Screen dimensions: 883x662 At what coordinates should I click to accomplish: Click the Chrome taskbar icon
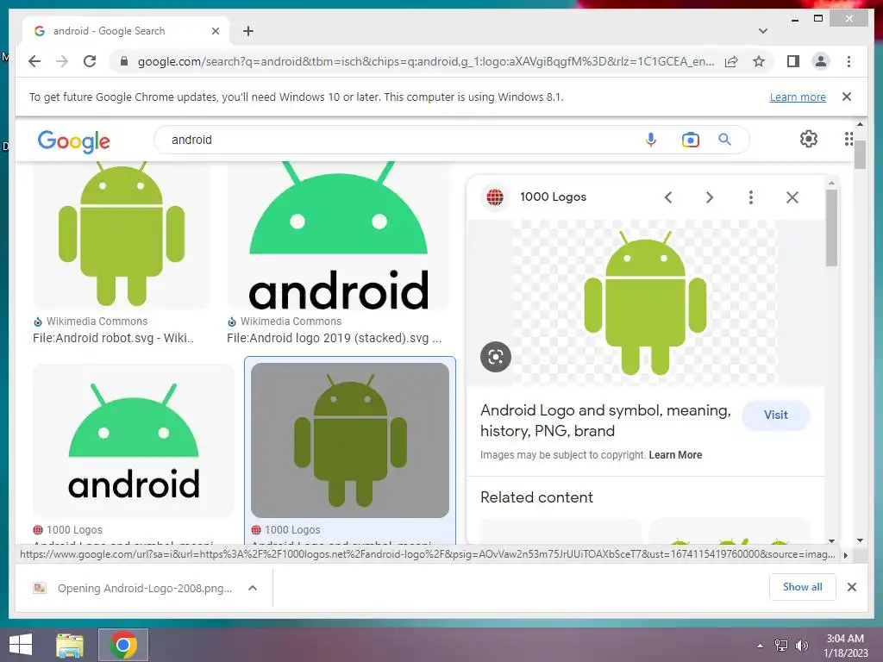(x=123, y=645)
